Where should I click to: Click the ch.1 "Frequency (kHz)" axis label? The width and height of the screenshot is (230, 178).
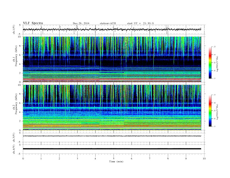[x=16, y=56]
